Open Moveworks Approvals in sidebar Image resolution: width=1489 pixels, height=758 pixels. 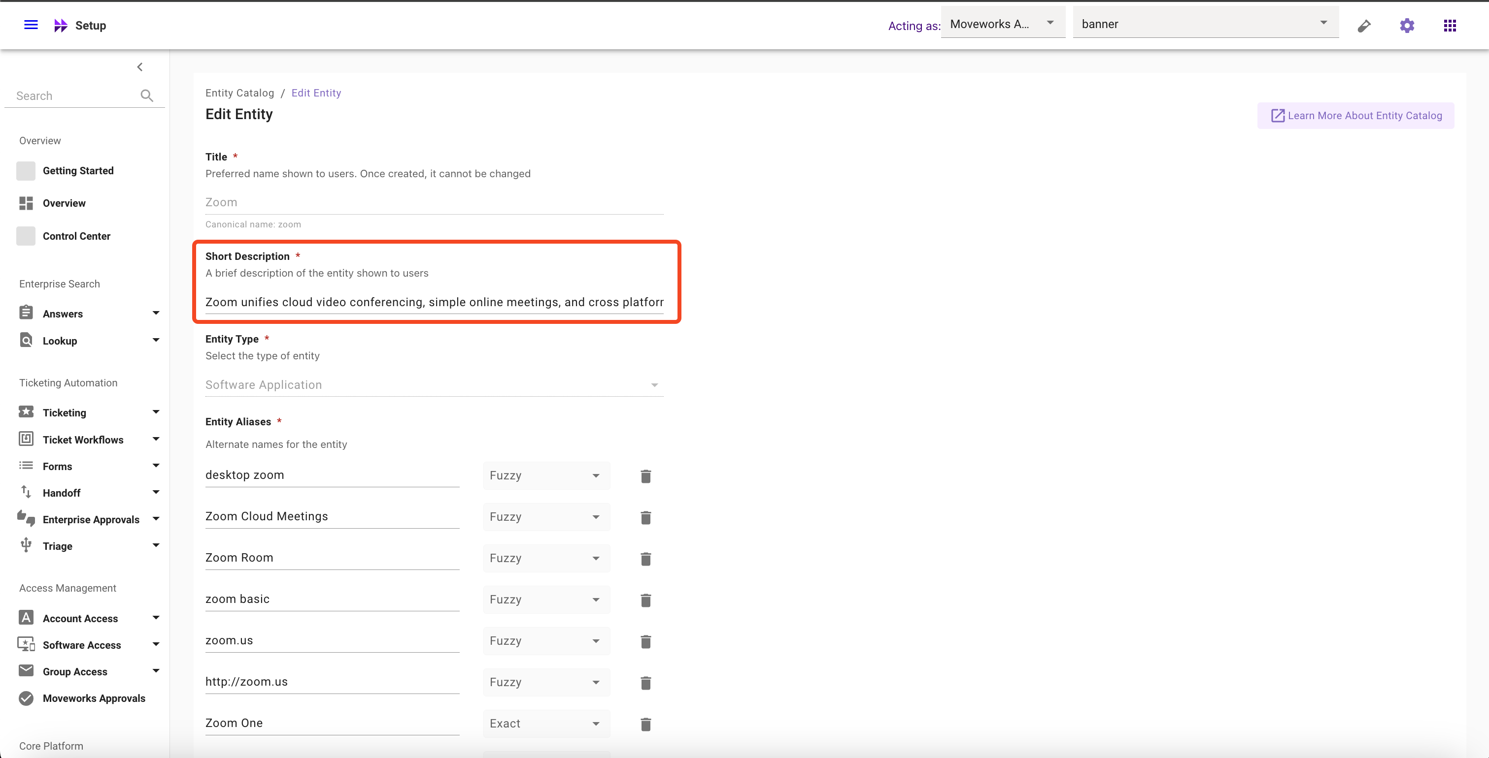[x=94, y=698]
